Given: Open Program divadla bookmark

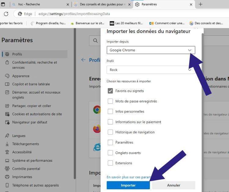Looking at the screenshot, I should click(x=48, y=23).
